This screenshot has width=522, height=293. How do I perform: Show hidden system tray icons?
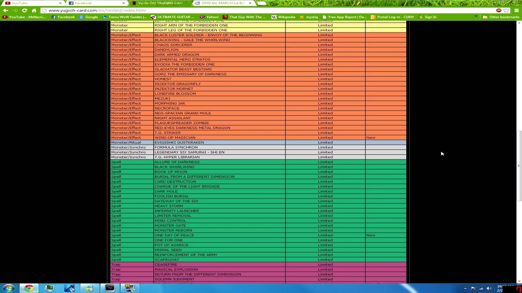pyautogui.click(x=465, y=289)
